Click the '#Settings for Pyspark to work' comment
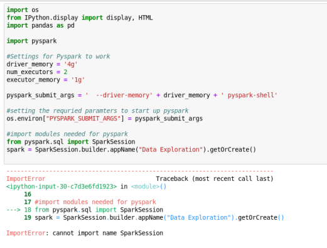 [58, 57]
